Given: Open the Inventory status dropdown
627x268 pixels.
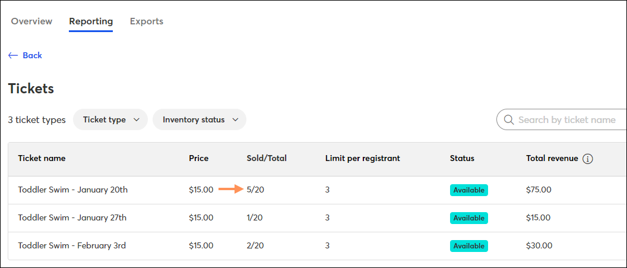Looking at the screenshot, I should click(199, 119).
